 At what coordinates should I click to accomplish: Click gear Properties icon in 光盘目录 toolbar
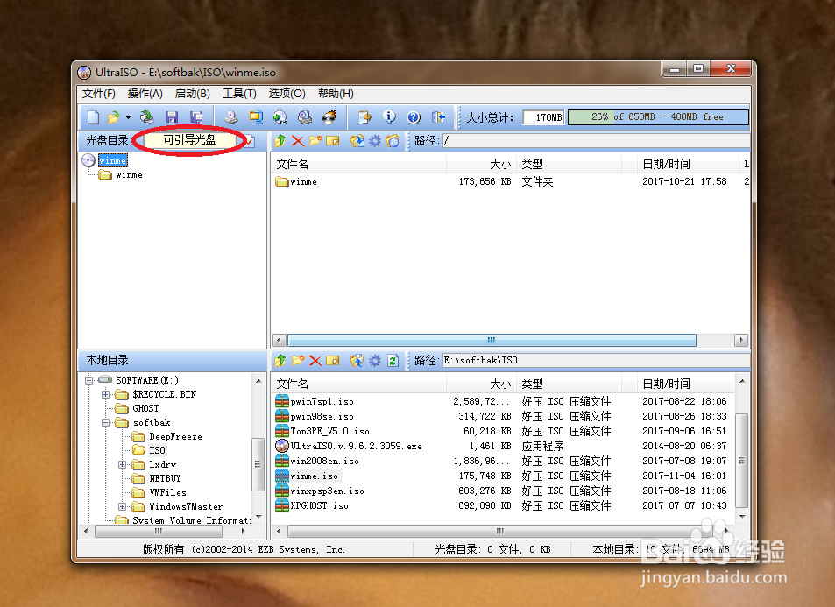pos(375,140)
